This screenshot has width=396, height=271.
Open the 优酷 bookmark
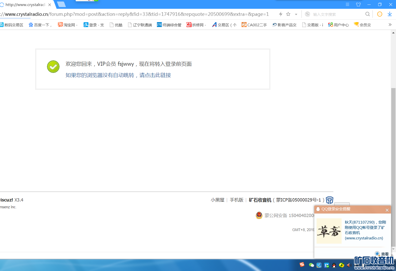(116, 25)
